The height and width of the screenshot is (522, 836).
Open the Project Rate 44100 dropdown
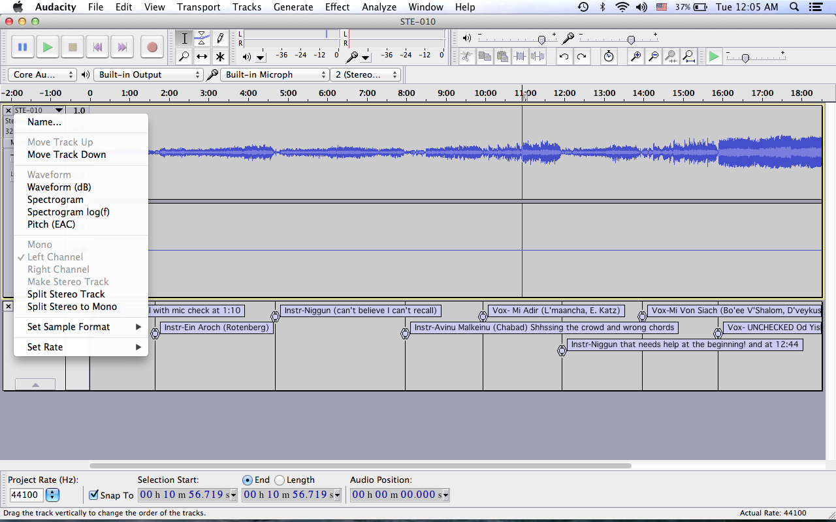click(52, 495)
